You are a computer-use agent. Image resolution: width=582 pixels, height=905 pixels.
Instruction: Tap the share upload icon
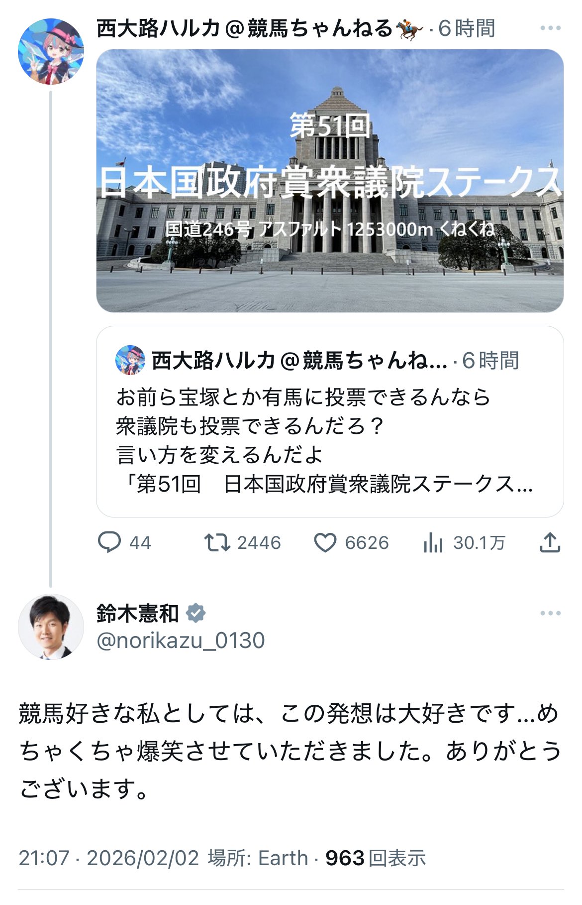tap(550, 542)
